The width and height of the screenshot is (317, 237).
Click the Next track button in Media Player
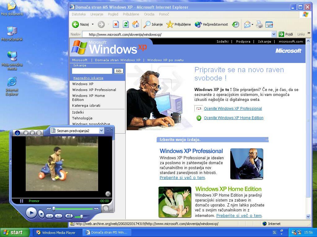(x=58, y=216)
